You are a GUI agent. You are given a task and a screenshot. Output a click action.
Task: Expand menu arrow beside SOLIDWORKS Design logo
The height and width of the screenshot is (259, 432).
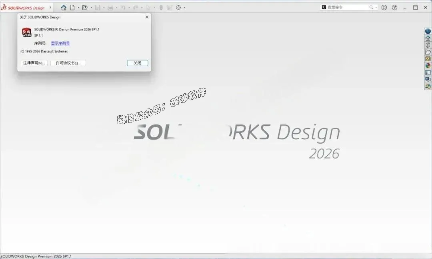[50, 8]
